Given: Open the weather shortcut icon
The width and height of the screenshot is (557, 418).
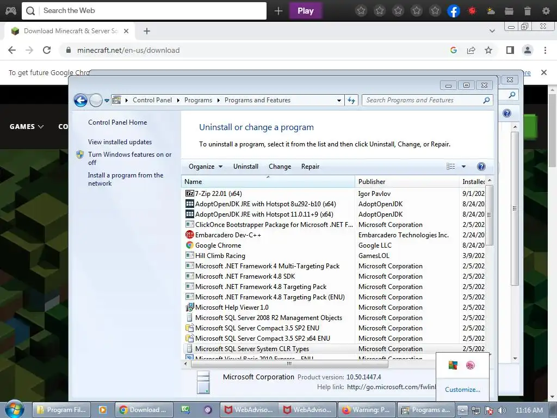Looking at the screenshot, I should click(x=491, y=11).
